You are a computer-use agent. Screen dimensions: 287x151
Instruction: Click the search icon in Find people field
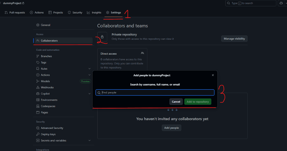pos(99,93)
